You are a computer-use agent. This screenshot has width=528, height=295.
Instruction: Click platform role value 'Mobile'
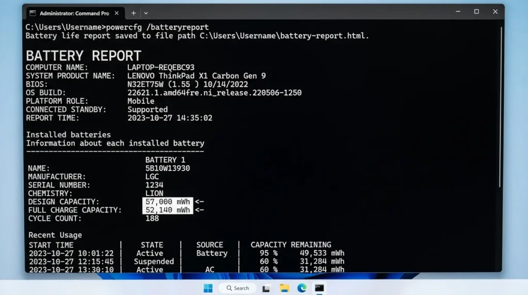pyautogui.click(x=141, y=101)
